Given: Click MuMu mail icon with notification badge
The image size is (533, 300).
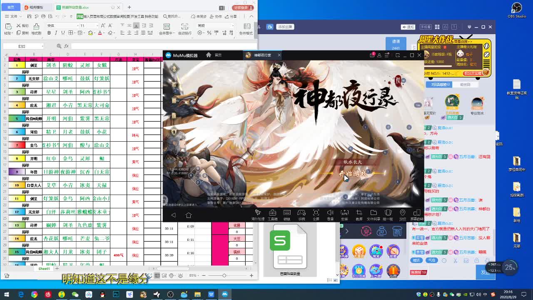Looking at the screenshot, I should point(372,55).
